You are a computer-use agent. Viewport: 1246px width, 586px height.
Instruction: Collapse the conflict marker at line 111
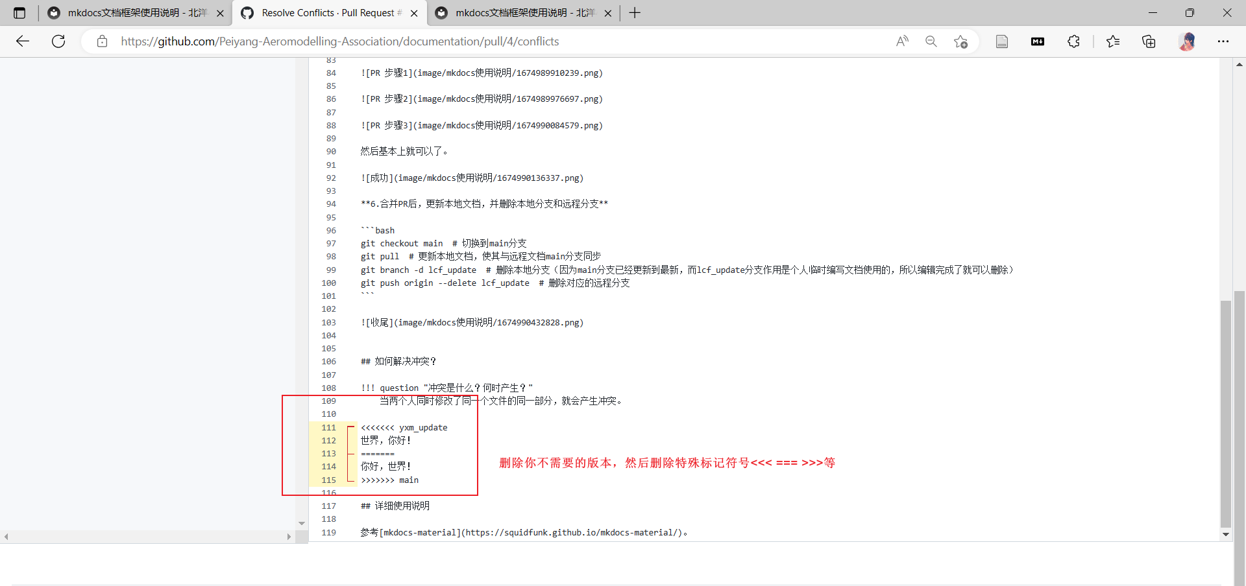point(350,427)
